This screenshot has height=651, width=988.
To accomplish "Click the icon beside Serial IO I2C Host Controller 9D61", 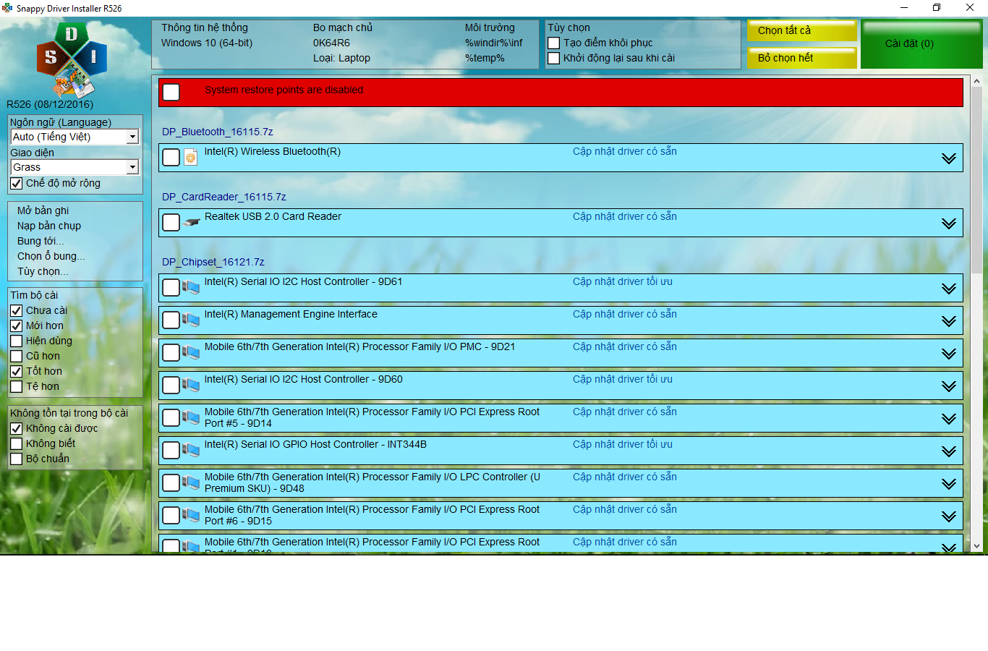I will click(x=191, y=287).
